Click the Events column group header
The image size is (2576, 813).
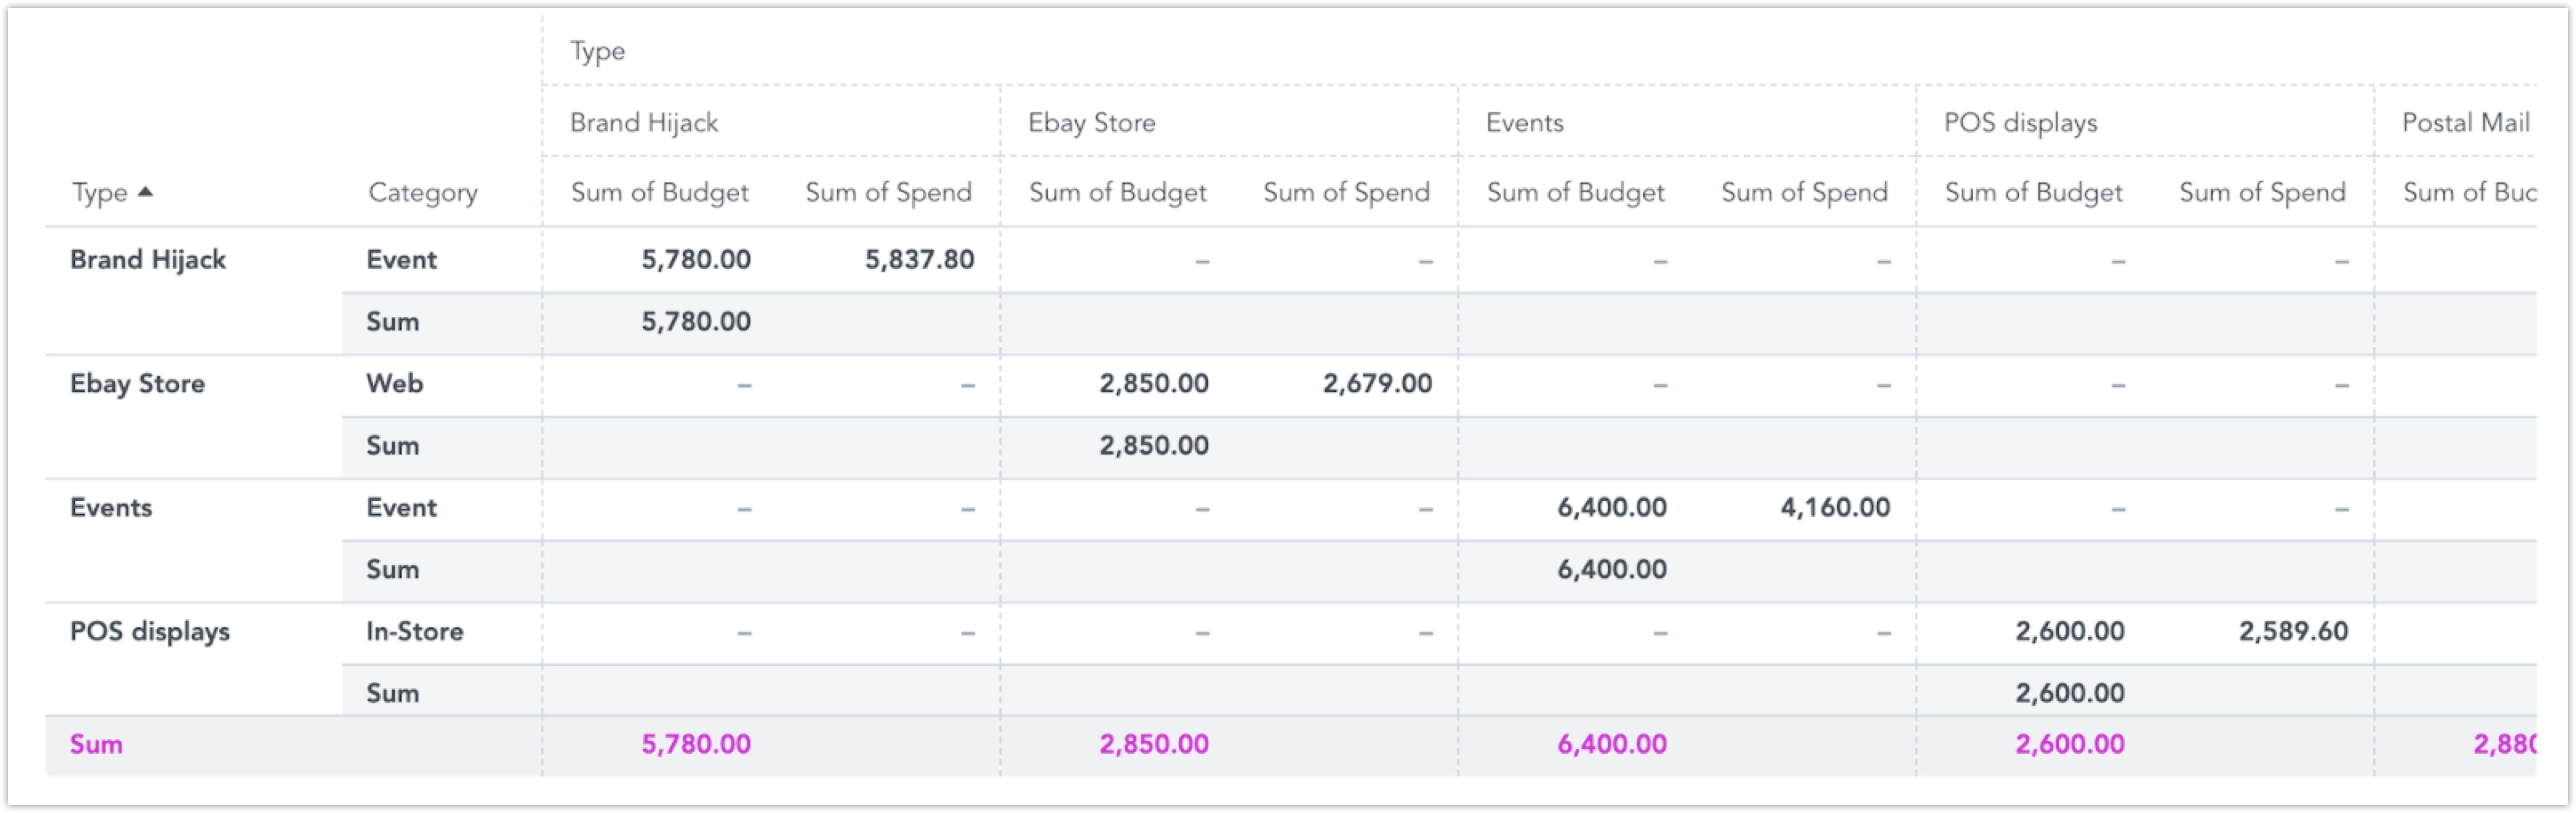click(x=1524, y=122)
